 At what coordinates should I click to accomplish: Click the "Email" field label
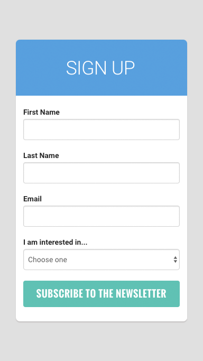[x=32, y=199]
